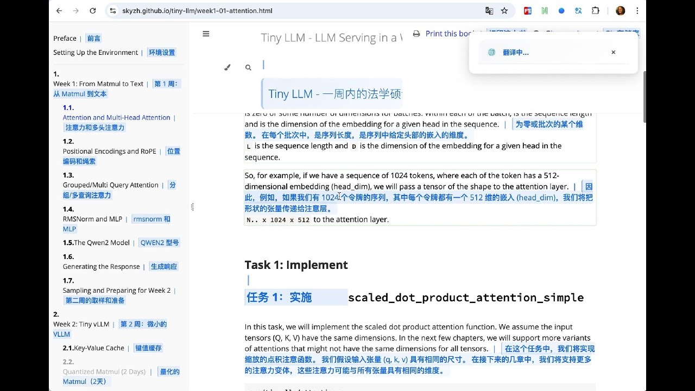Close the translating popup
695x391 pixels.
tap(614, 52)
